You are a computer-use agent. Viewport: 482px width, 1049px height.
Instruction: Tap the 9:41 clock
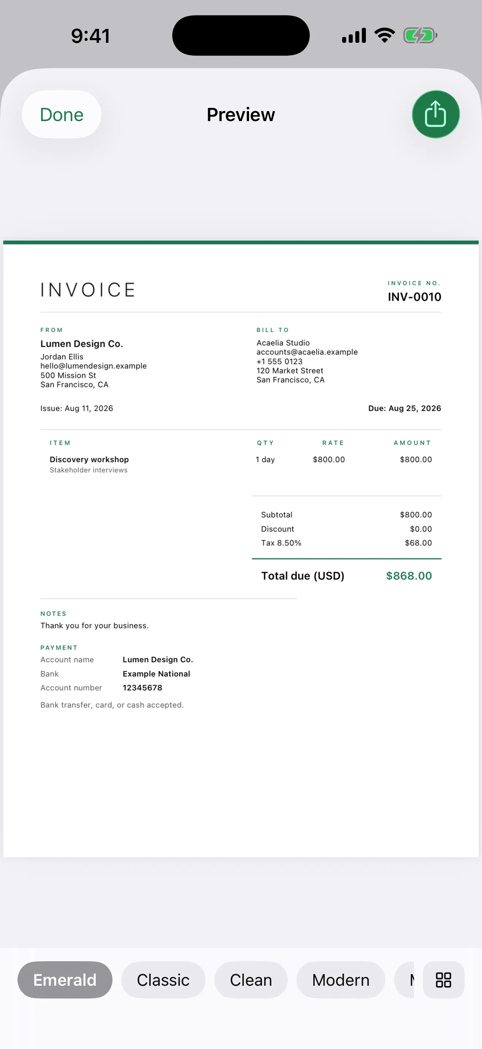point(91,35)
